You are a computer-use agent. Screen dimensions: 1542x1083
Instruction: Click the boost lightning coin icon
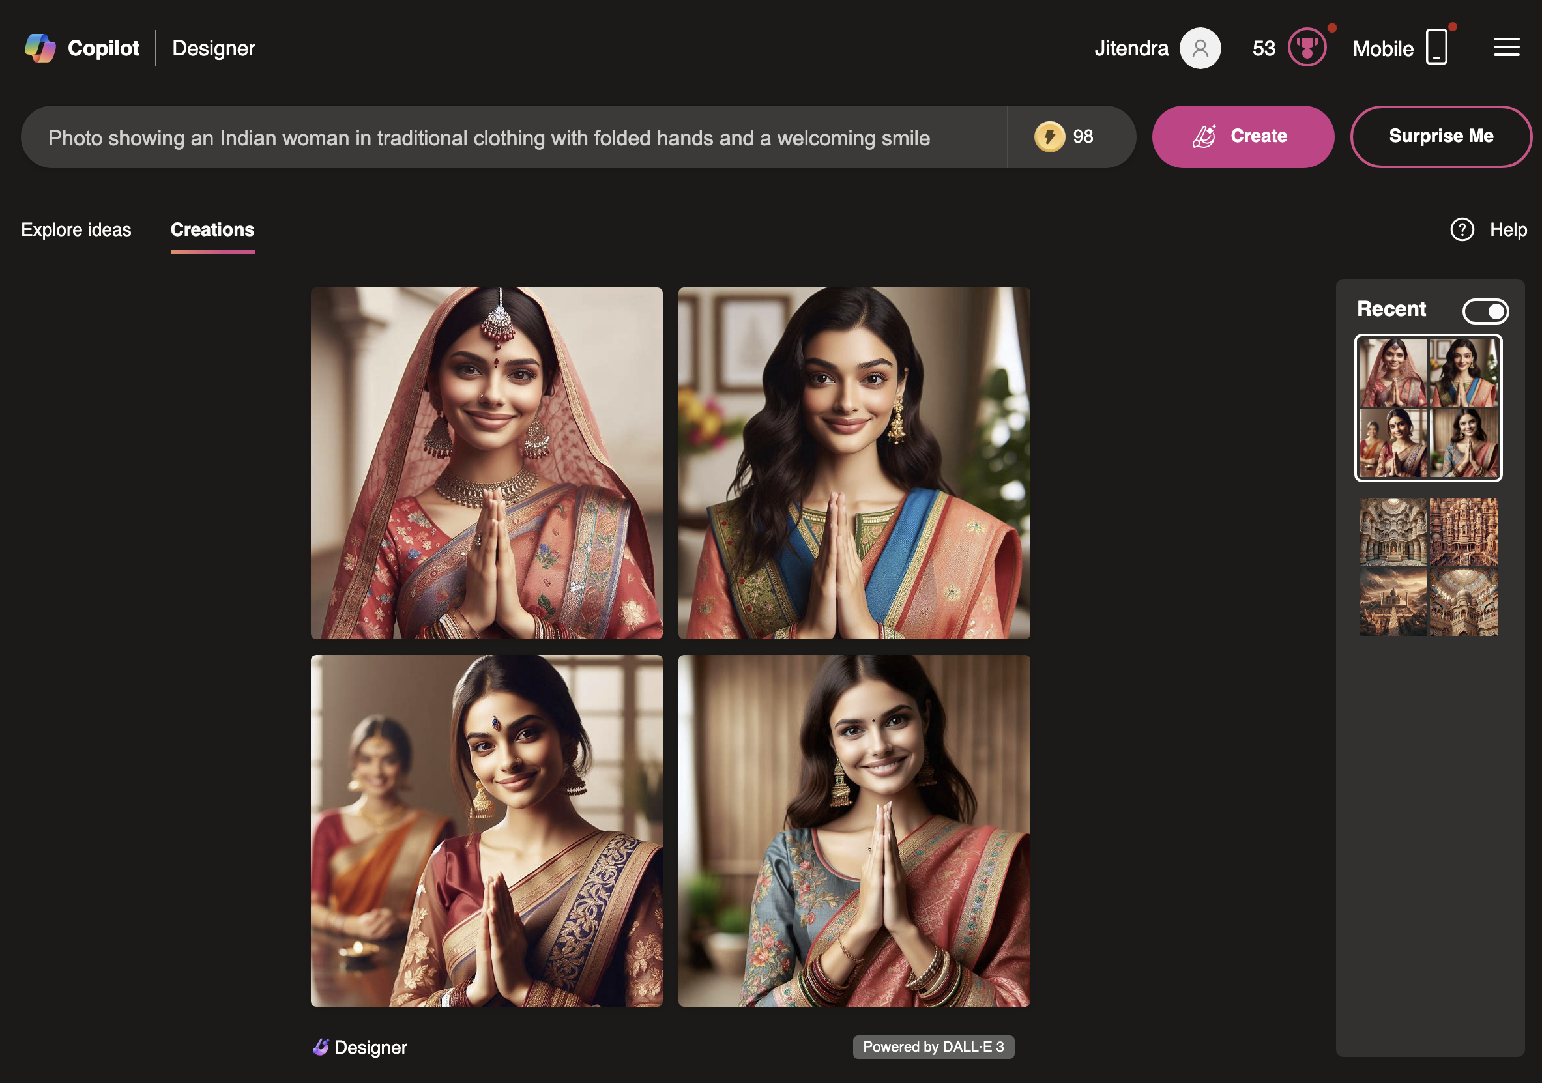pyautogui.click(x=1049, y=137)
